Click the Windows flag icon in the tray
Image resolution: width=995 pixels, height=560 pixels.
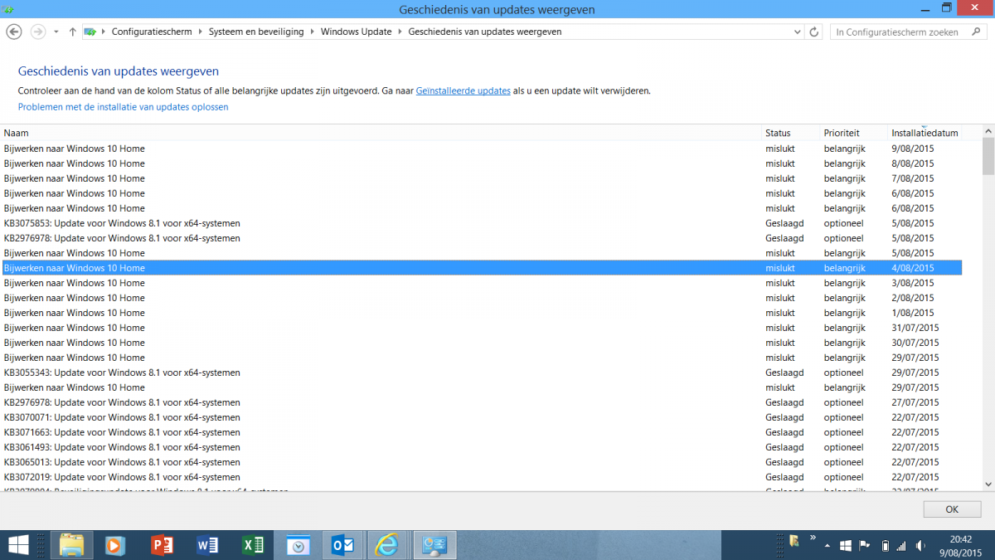tap(846, 546)
